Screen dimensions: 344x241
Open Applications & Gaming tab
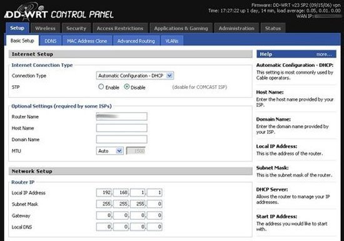(x=181, y=28)
